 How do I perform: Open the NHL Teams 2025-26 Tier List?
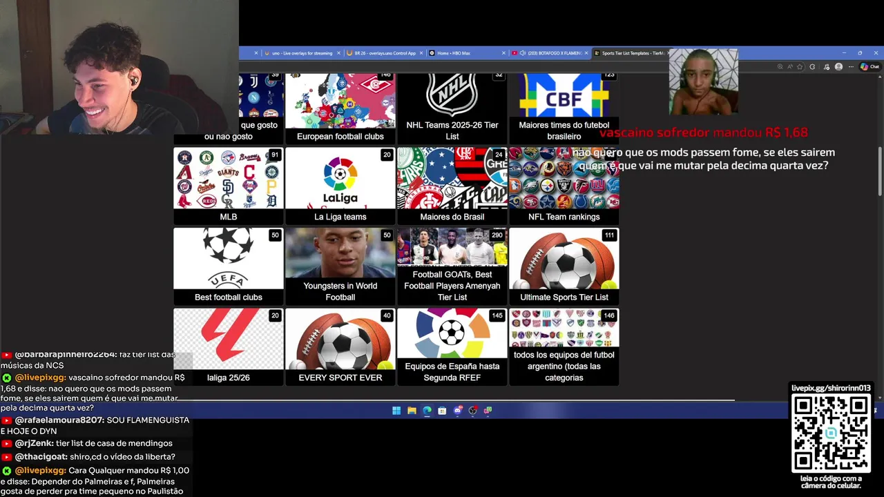click(x=452, y=108)
